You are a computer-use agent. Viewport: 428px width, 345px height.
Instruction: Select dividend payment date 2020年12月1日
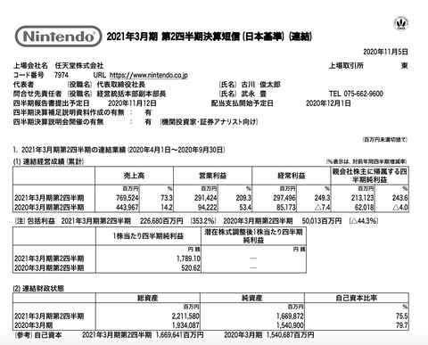pos(328,103)
